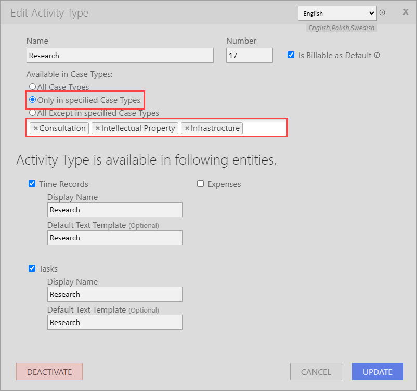Close the Edit Activity Type dialog

(x=405, y=12)
